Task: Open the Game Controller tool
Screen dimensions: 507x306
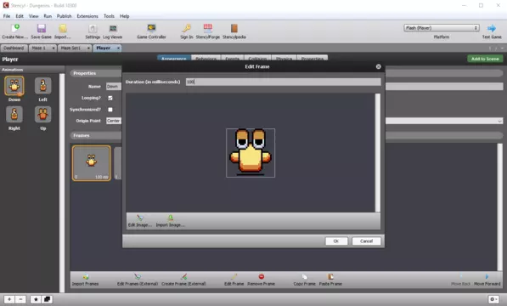Action: pos(151,28)
